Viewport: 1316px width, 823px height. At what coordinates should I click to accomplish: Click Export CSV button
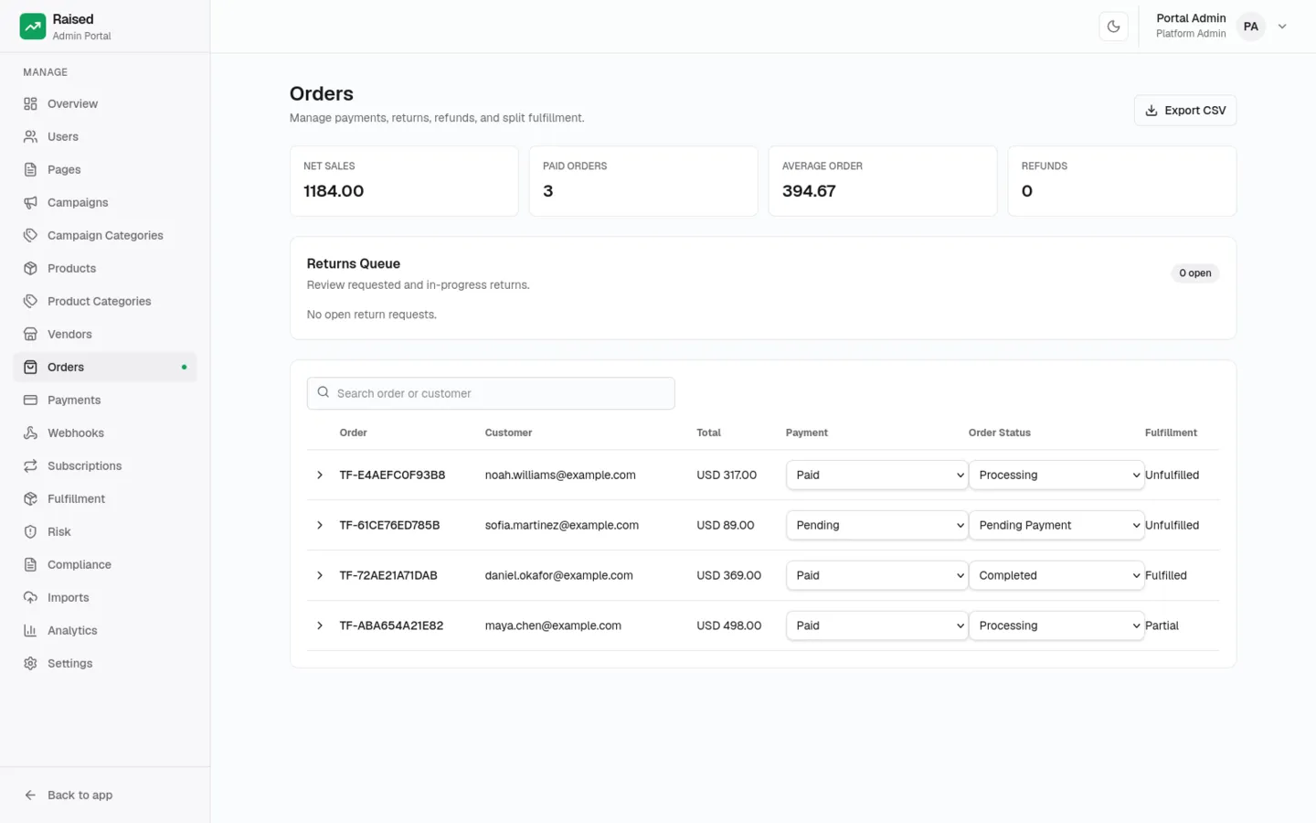(1184, 111)
